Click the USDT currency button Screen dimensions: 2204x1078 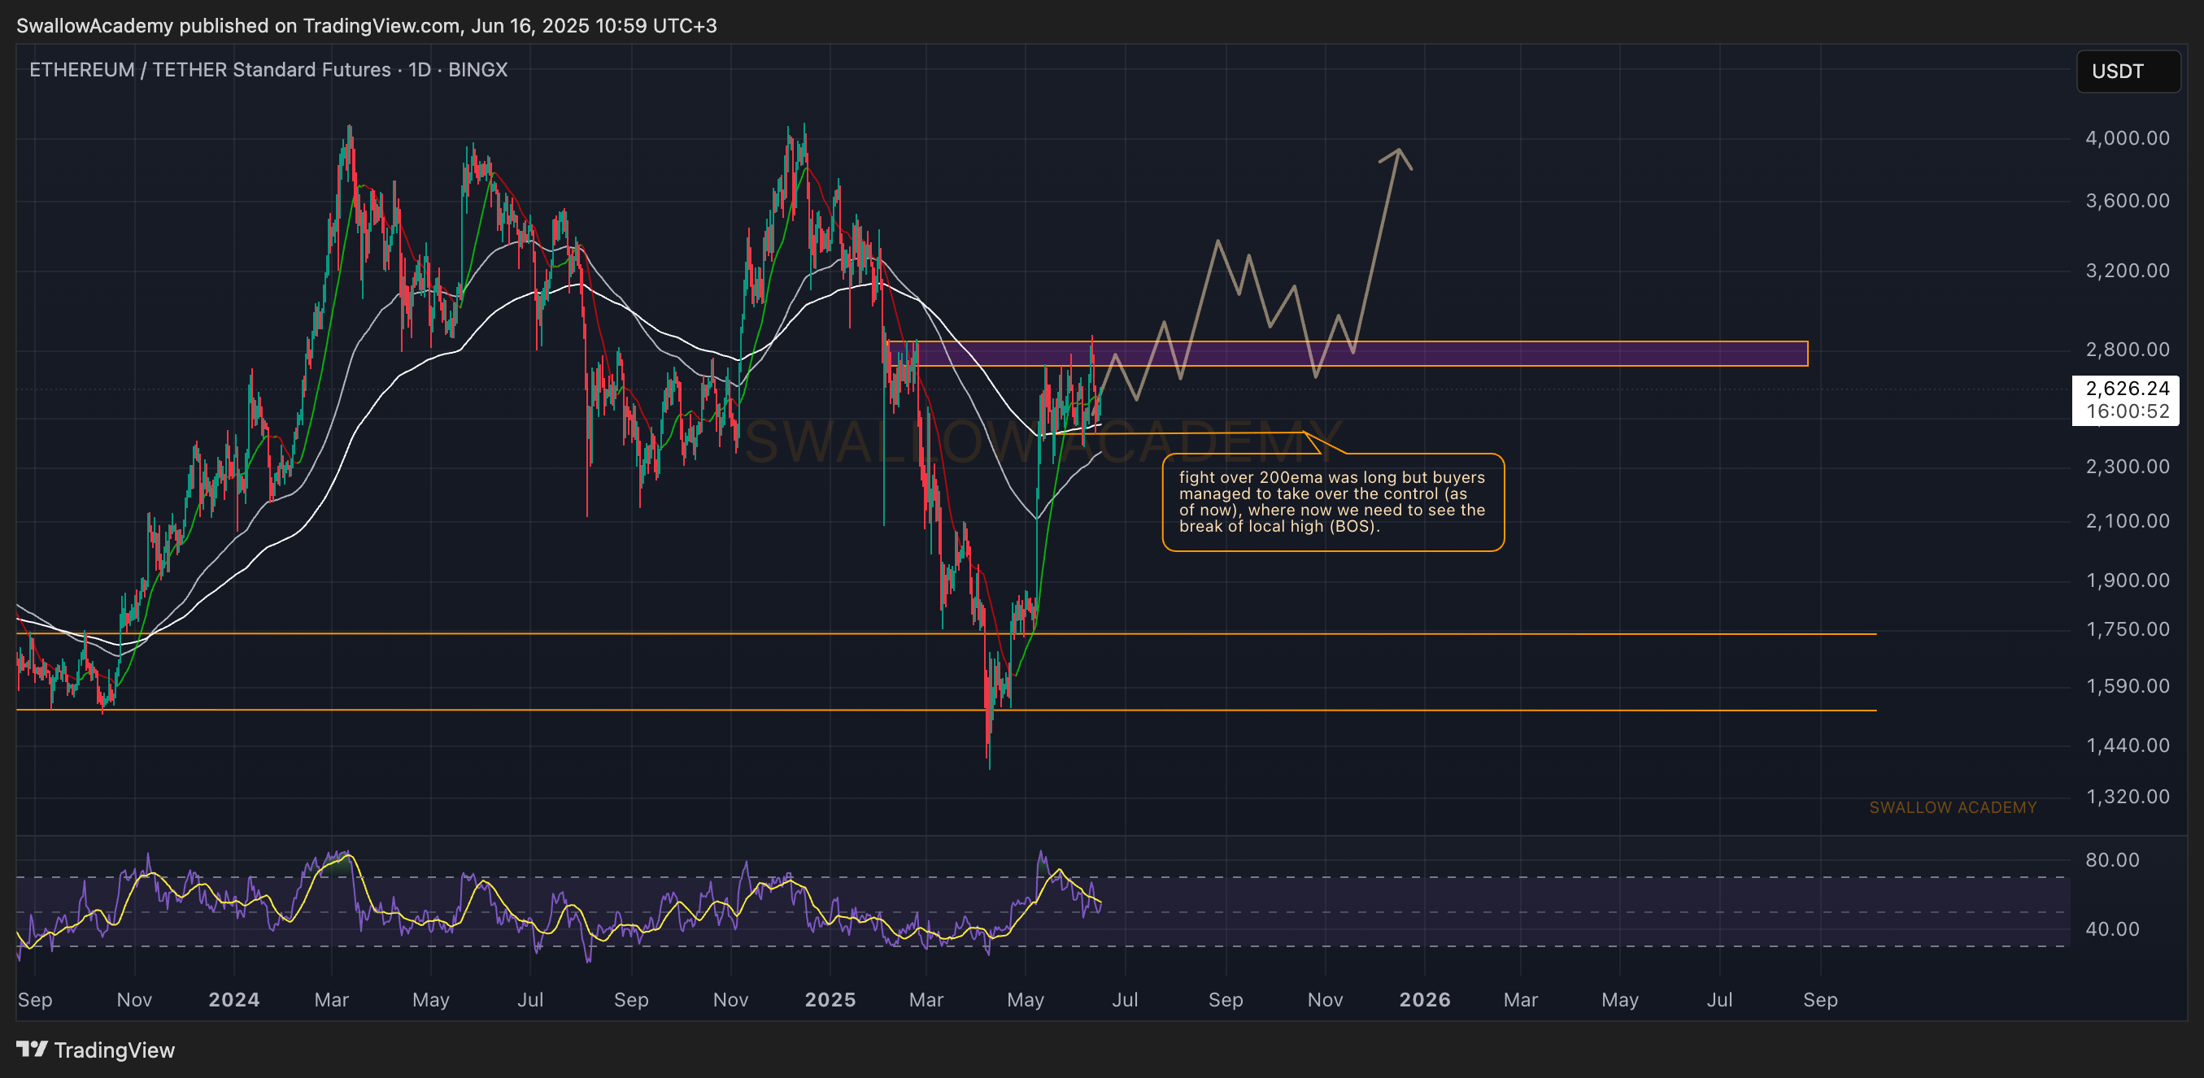coord(2128,71)
